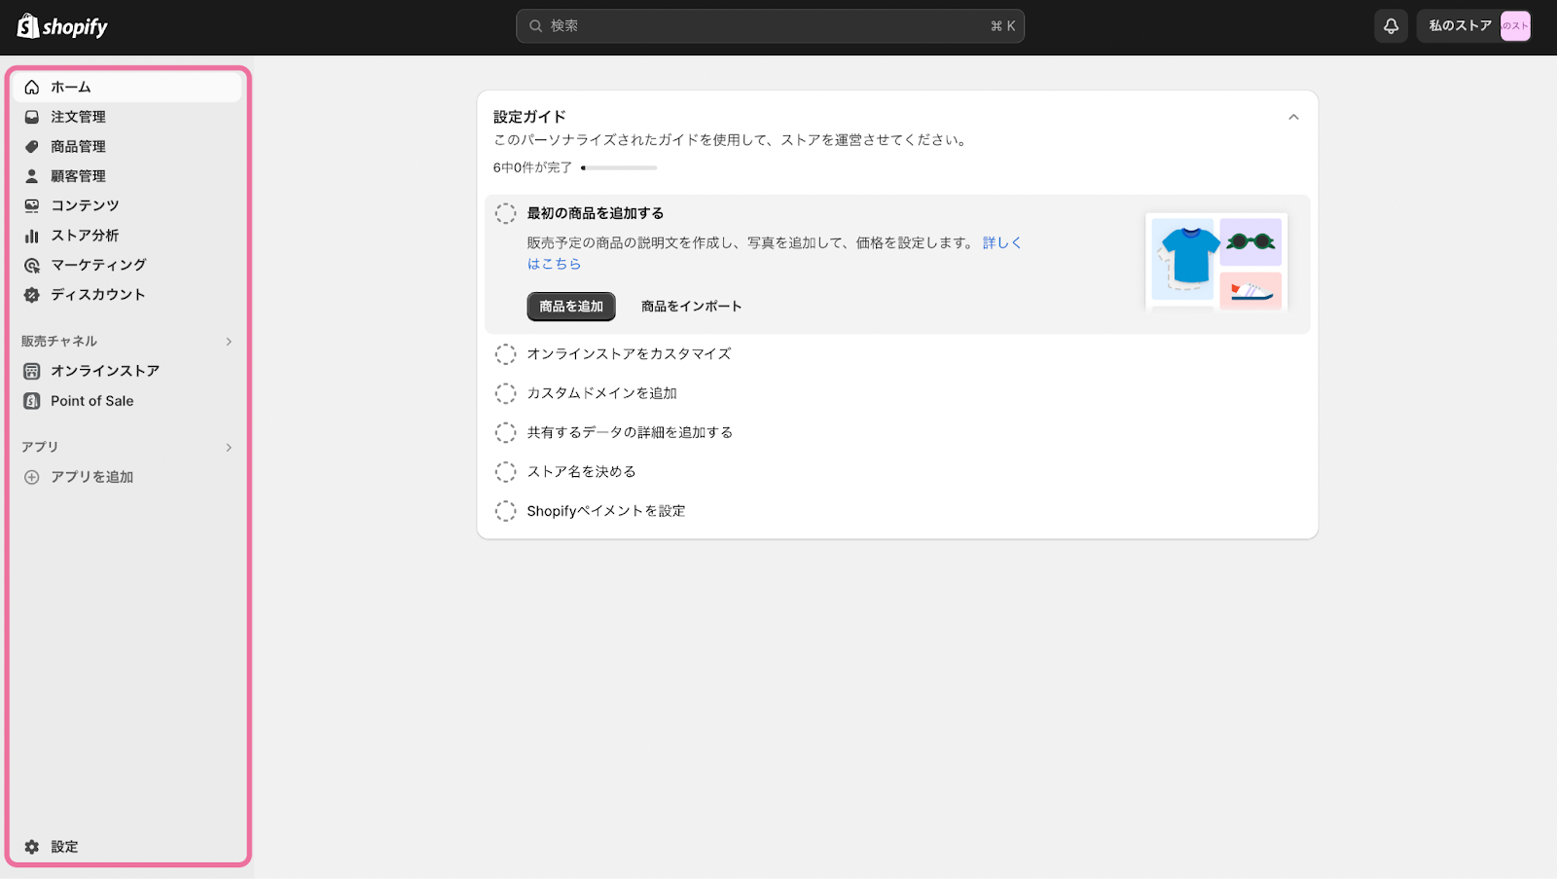Mark 最初の商品を追加する step complete circle
This screenshot has width=1557, height=879.
coord(505,214)
